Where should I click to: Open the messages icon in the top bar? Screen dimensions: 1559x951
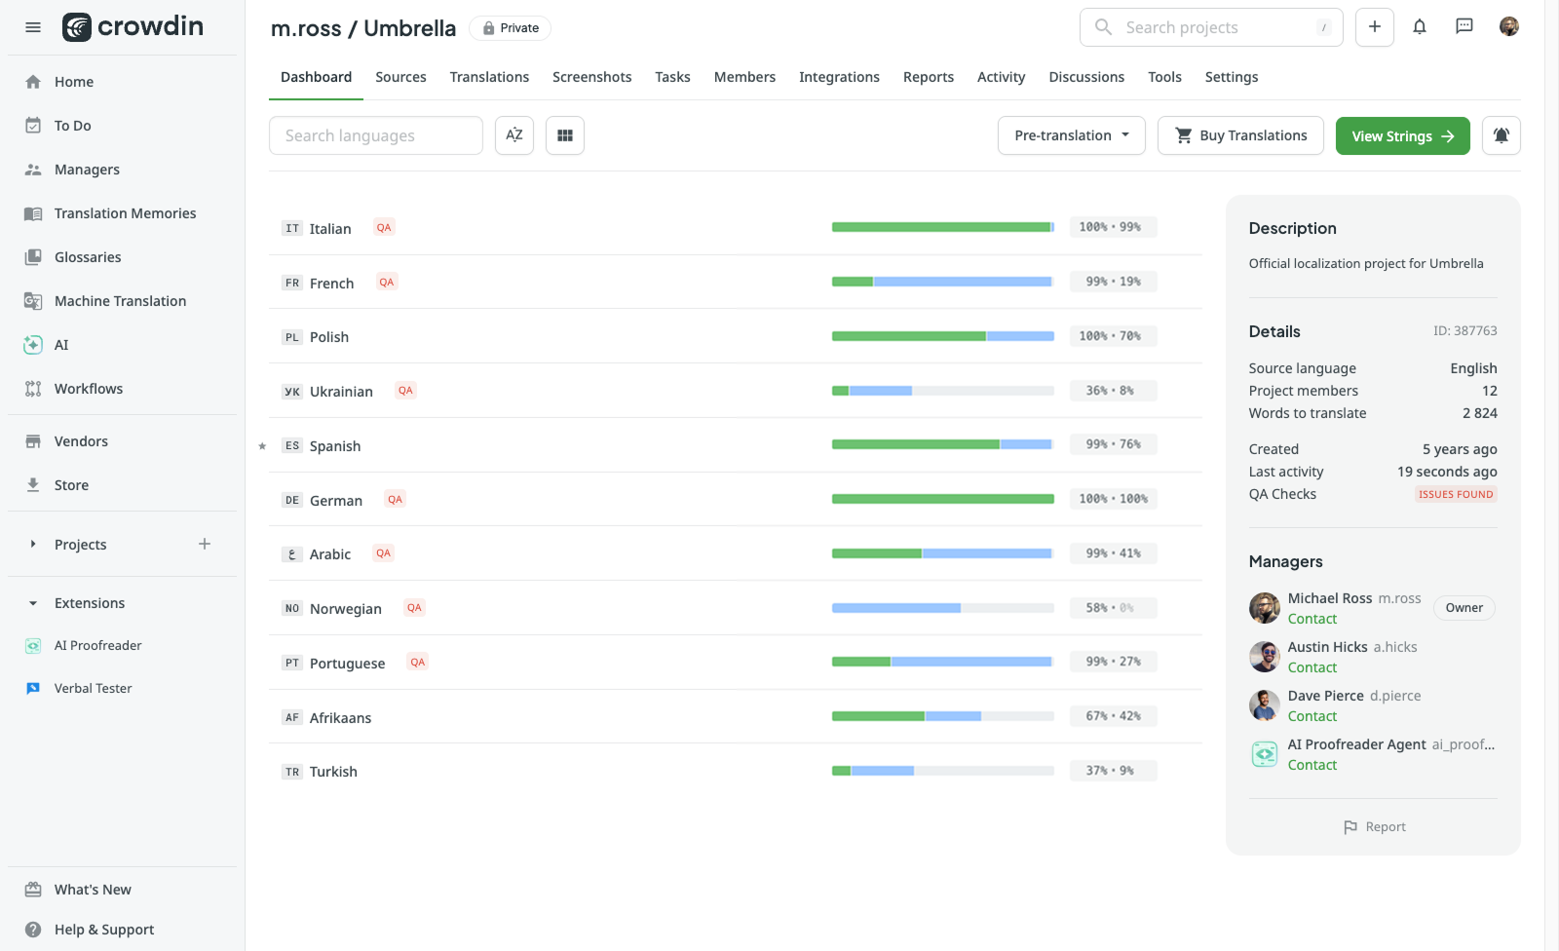pyautogui.click(x=1464, y=27)
